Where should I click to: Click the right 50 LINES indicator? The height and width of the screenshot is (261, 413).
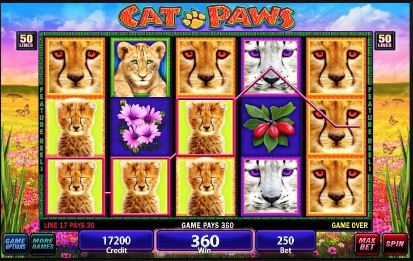385,41
